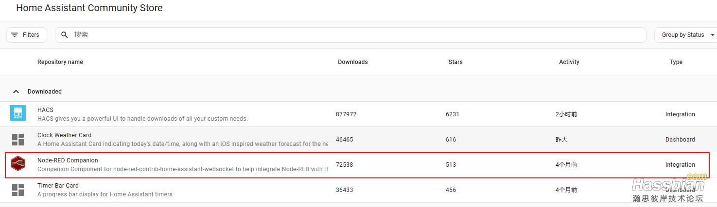717x207 pixels.
Task: Open the Filters button
Action: click(27, 35)
